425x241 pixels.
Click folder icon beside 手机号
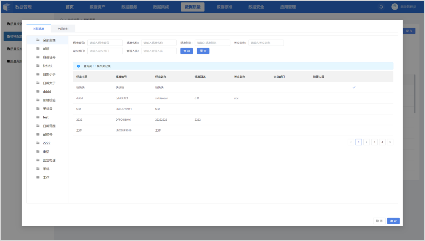point(38,109)
